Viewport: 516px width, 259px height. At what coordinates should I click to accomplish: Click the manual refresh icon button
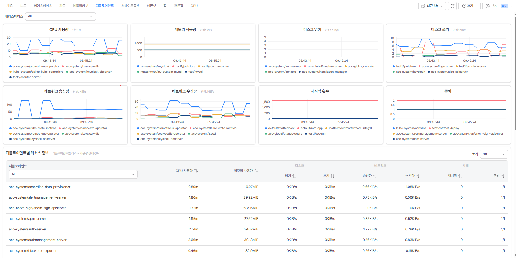pos(452,6)
